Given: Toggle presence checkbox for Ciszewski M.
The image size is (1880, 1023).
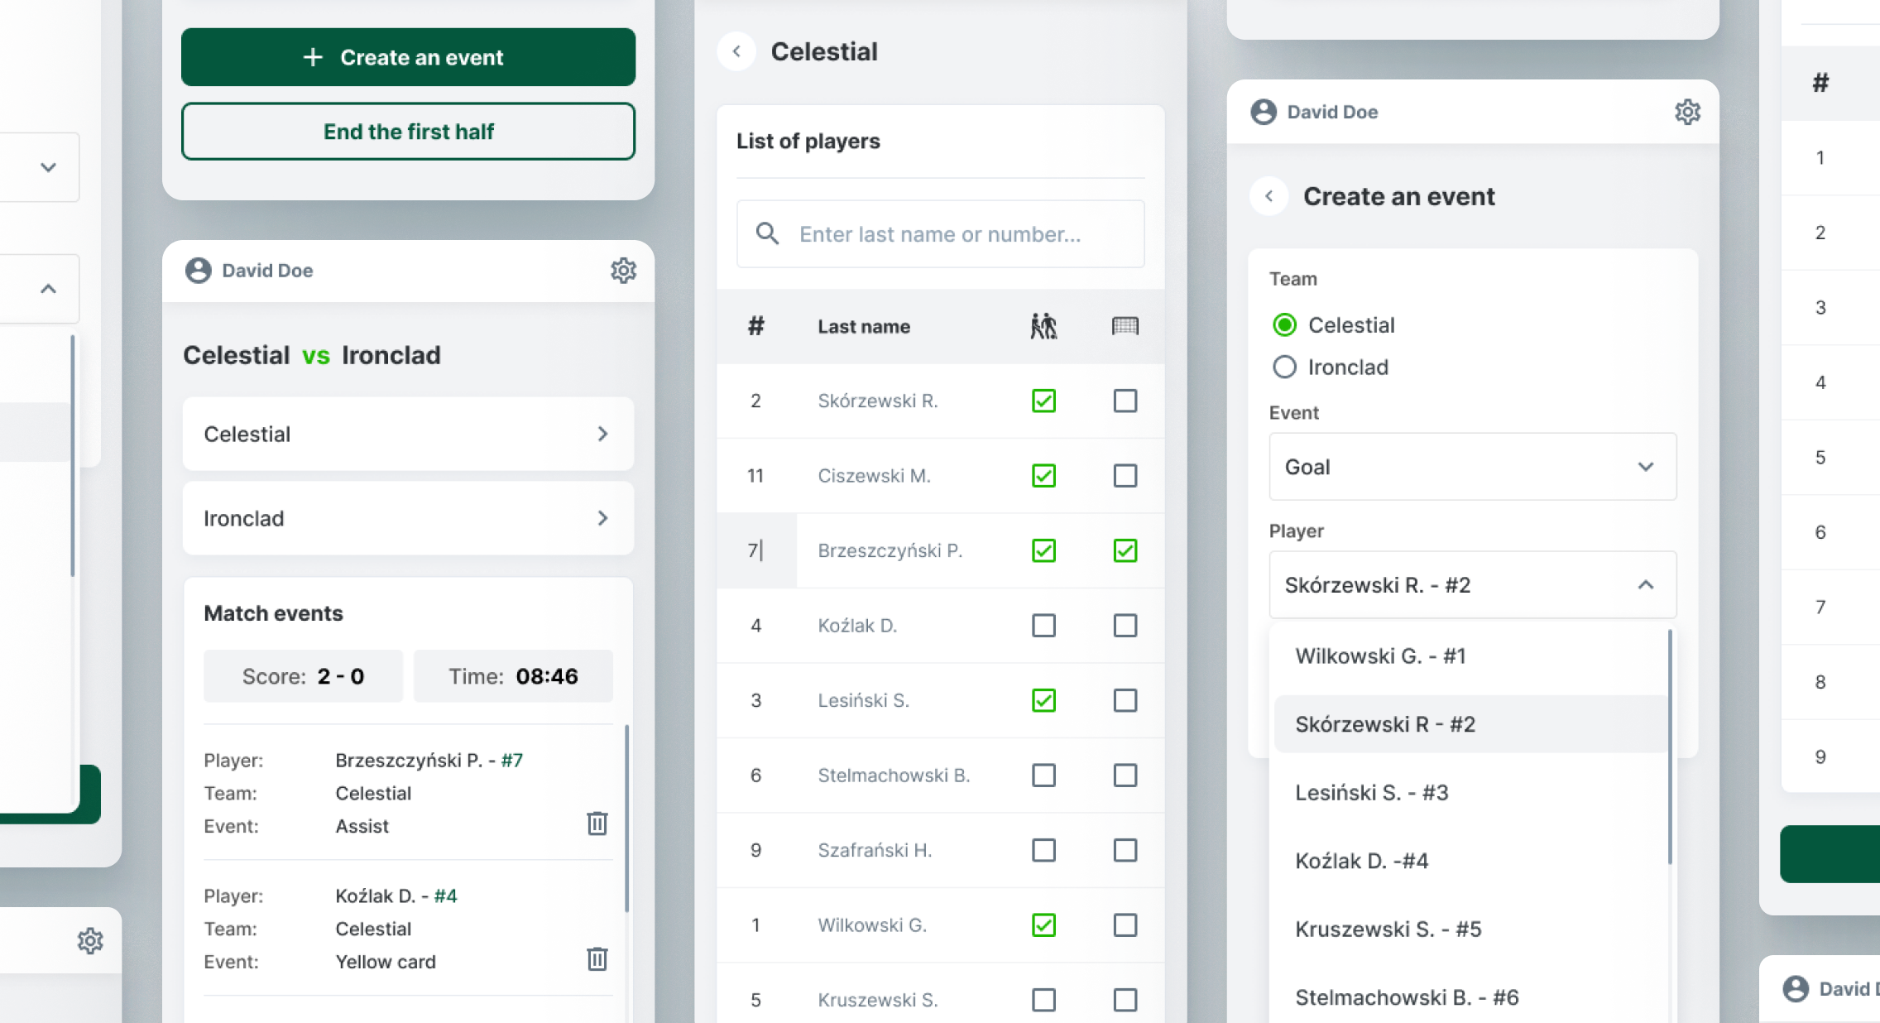Looking at the screenshot, I should [x=1044, y=476].
